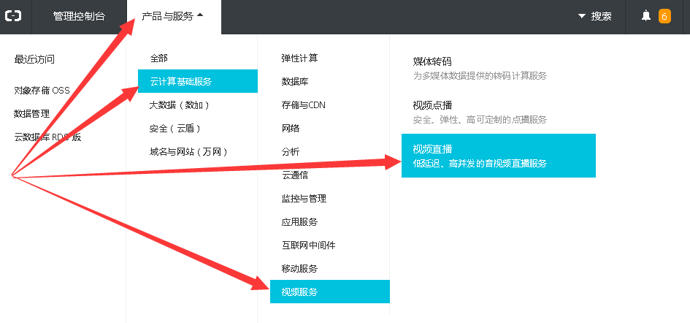Select 大数据（数加） category
Screen dimensions: 690x323
coord(180,105)
